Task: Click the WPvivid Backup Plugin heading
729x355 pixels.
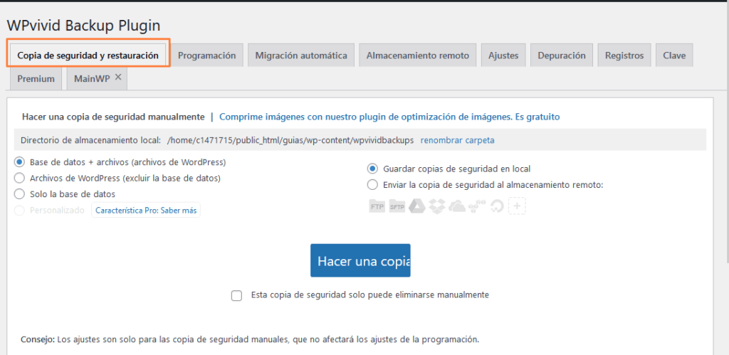Action: point(84,26)
